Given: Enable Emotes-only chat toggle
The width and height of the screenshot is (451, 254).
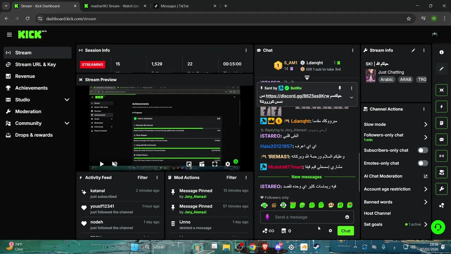Looking at the screenshot, I should (x=423, y=163).
